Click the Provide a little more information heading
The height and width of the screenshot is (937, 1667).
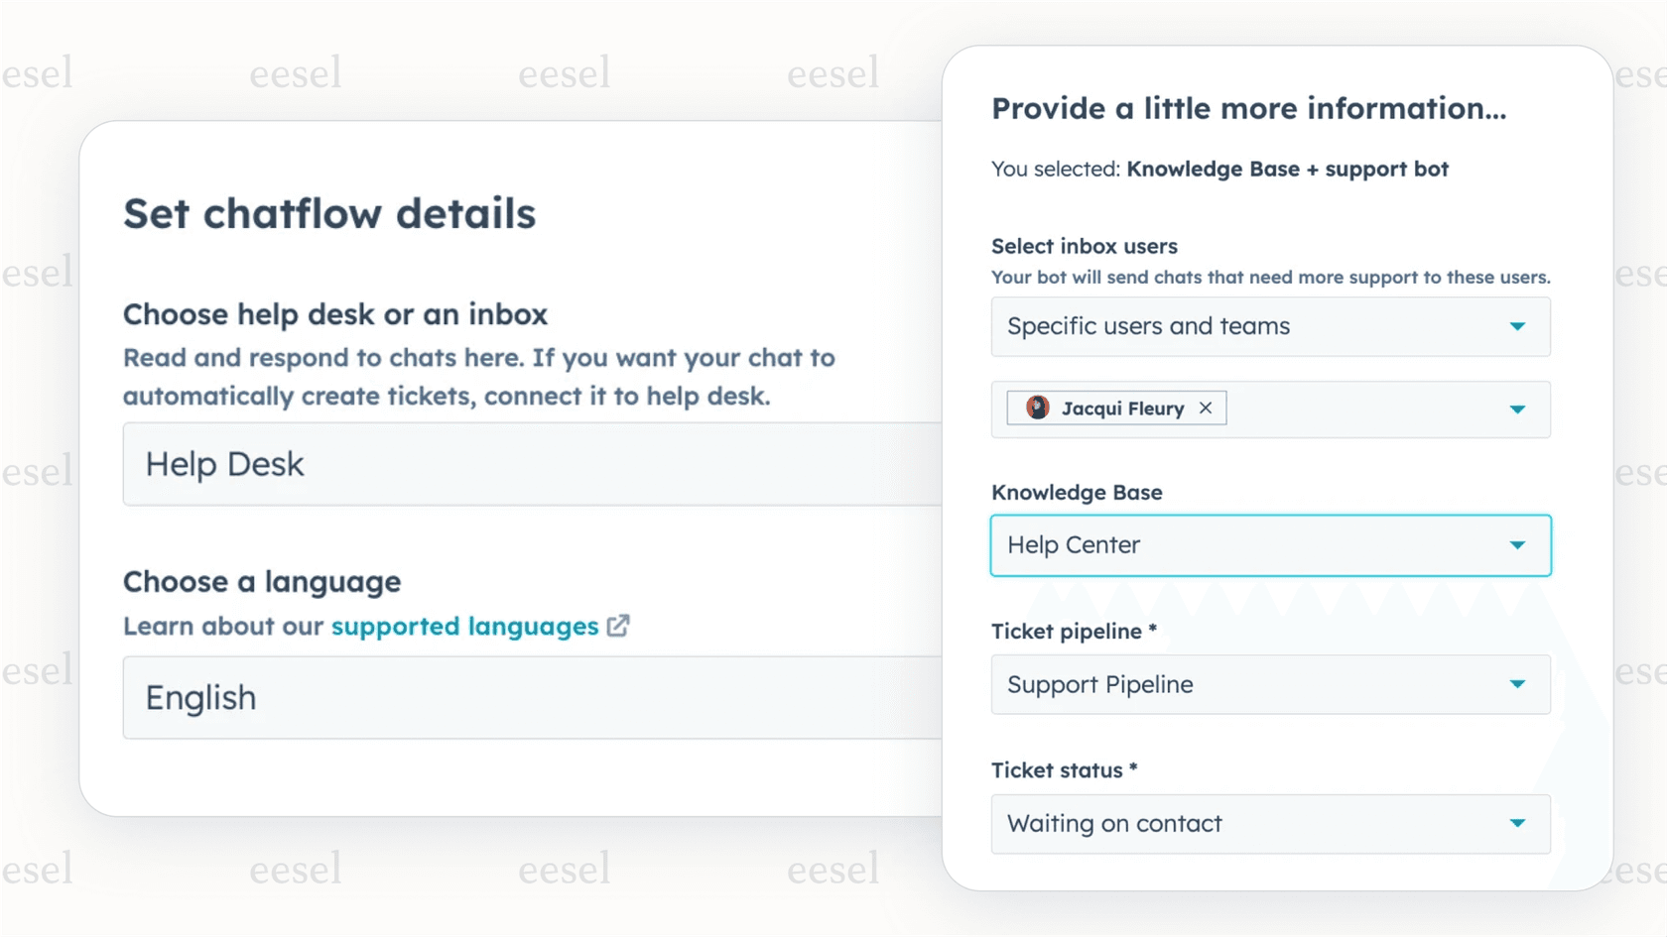1247,109
